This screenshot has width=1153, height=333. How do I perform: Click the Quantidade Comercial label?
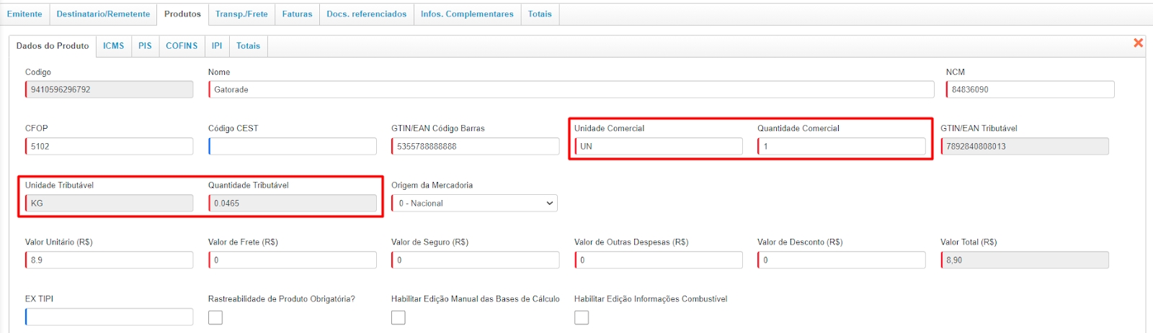tap(798, 128)
